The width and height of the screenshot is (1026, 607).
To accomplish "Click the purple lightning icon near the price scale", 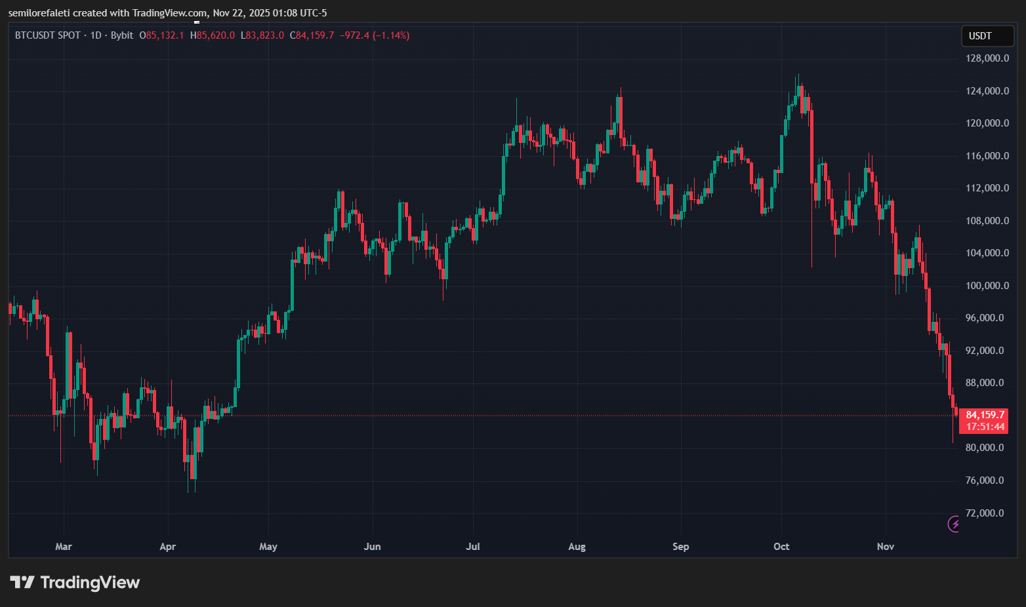I will (x=954, y=524).
